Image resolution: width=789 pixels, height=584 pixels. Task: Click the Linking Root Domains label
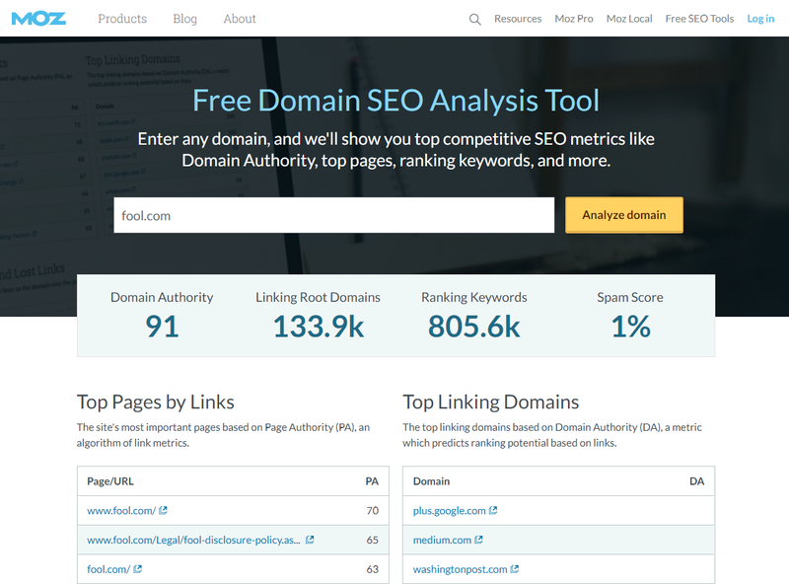(x=318, y=297)
